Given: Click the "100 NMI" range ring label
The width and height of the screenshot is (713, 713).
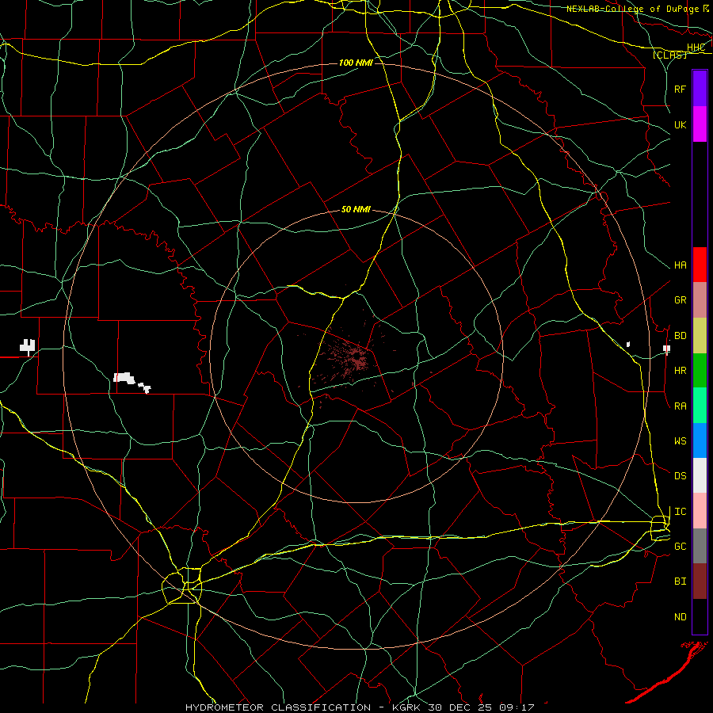Looking at the screenshot, I should pyautogui.click(x=356, y=63).
